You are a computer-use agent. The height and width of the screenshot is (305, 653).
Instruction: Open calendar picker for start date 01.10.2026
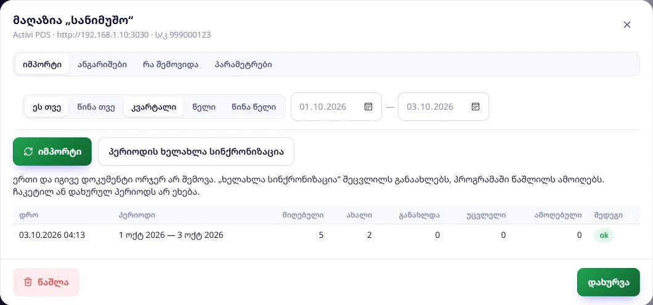point(368,107)
